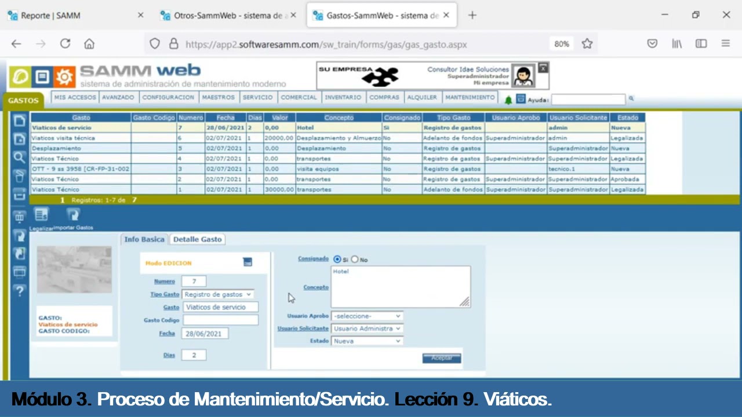Click the Aceptar button
This screenshot has height=417, width=742.
click(442, 358)
